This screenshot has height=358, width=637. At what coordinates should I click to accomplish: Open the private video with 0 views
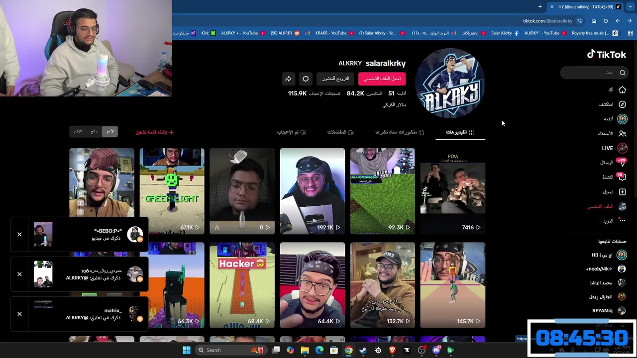click(242, 191)
